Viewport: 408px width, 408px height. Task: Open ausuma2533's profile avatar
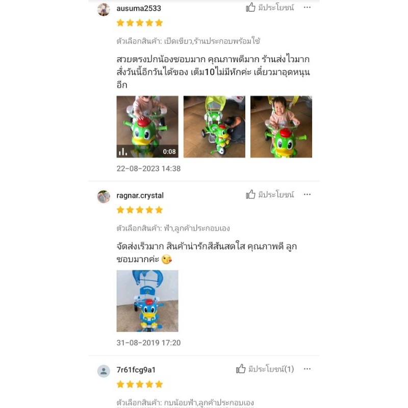104,10
